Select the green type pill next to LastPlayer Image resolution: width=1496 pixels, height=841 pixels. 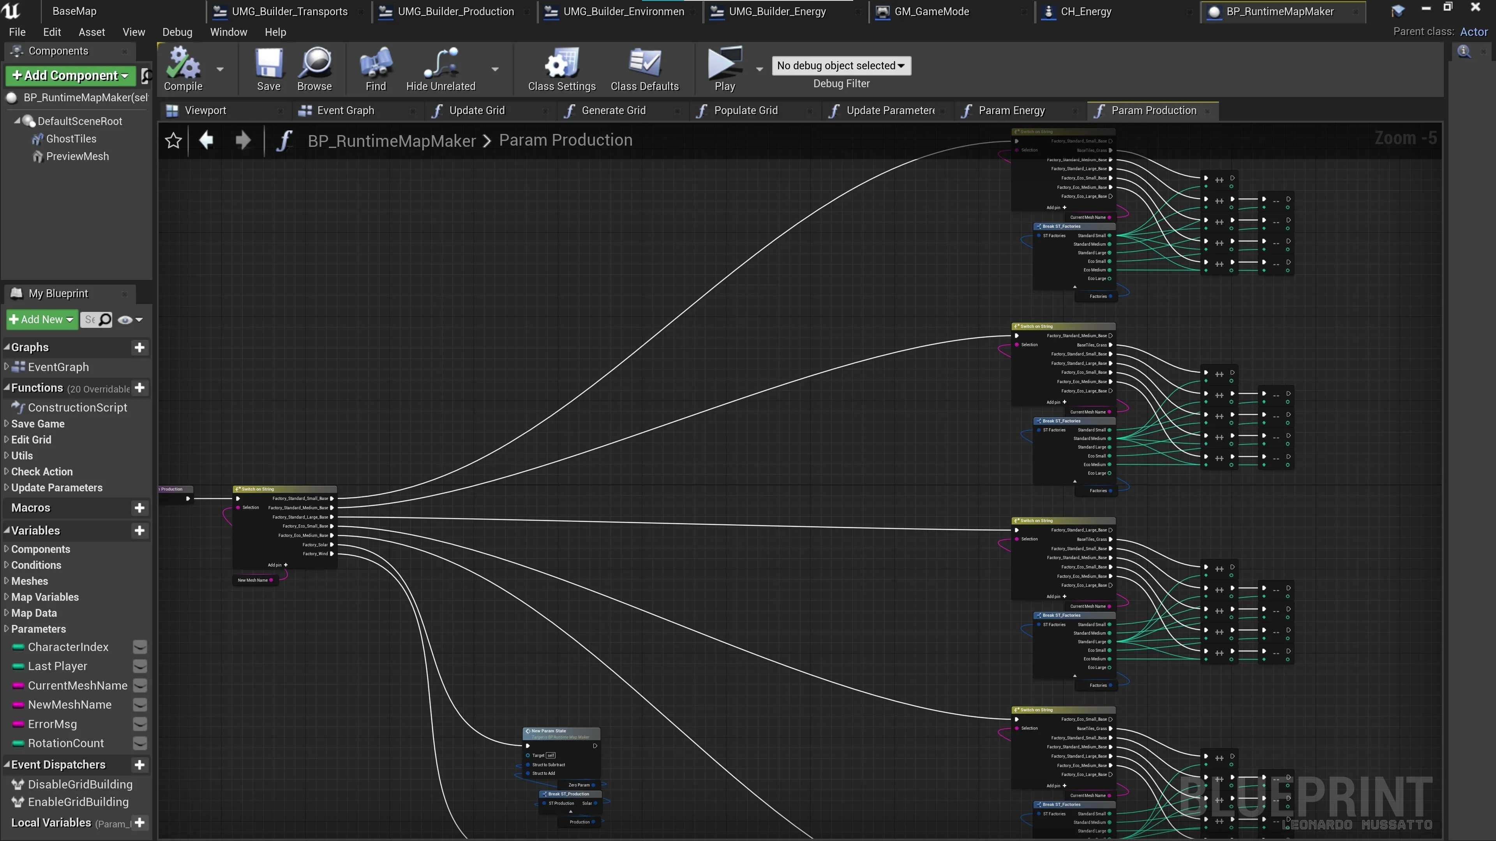[18, 666]
